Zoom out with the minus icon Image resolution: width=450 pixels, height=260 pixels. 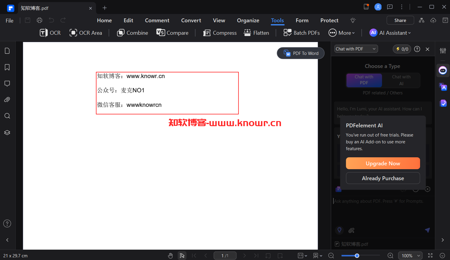[331, 256]
